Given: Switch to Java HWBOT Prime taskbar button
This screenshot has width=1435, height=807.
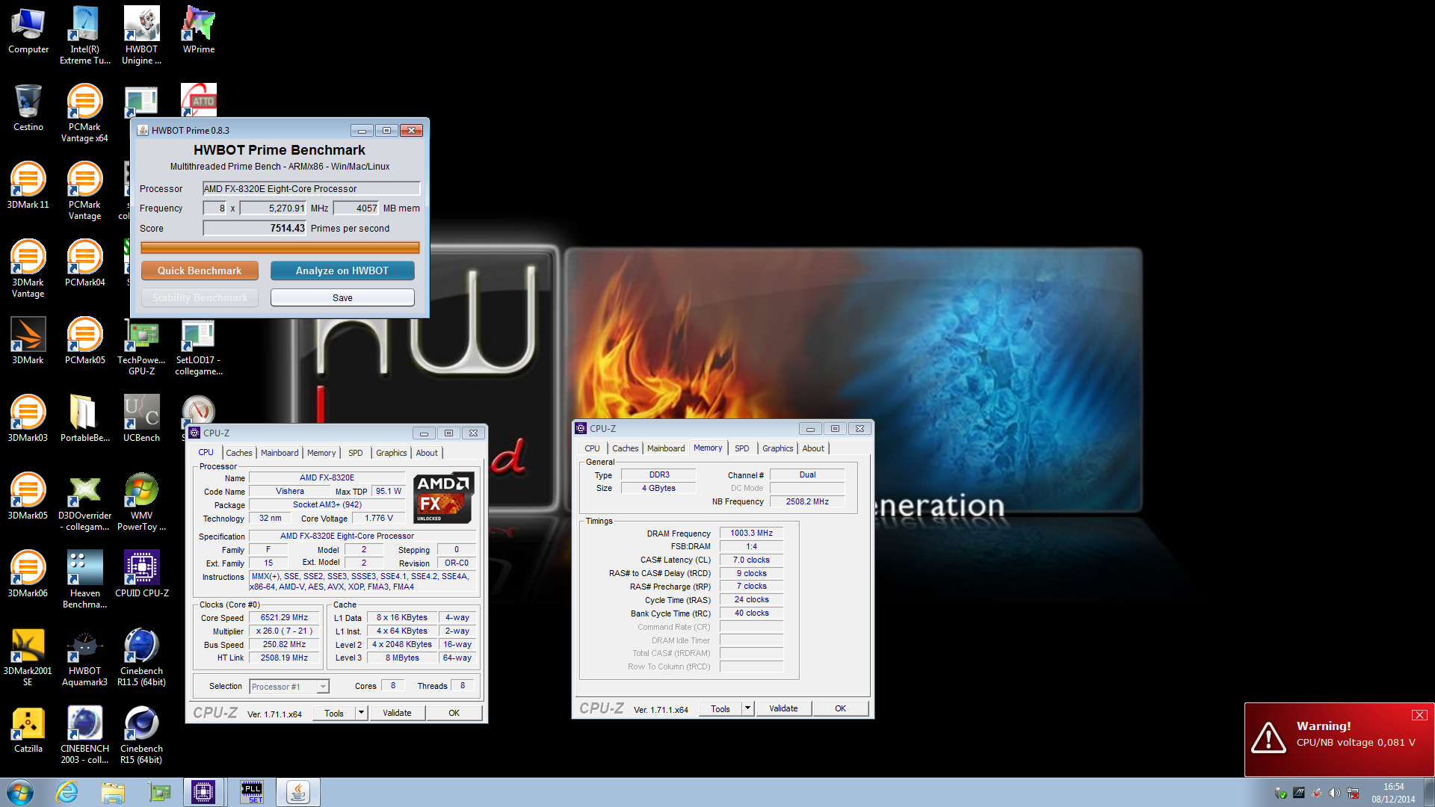Looking at the screenshot, I should click(298, 792).
